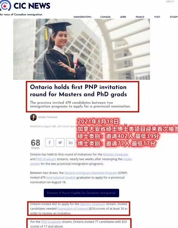The height and width of the screenshot is (228, 178).
Task: Share article on Facebook icon
Action: point(49,143)
